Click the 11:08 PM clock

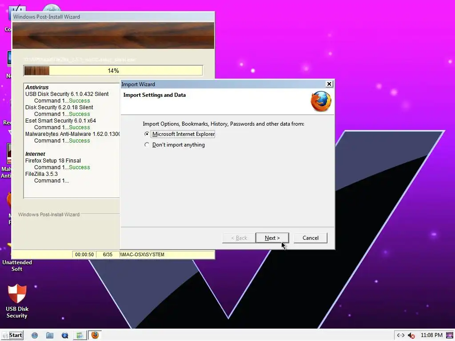click(431, 335)
